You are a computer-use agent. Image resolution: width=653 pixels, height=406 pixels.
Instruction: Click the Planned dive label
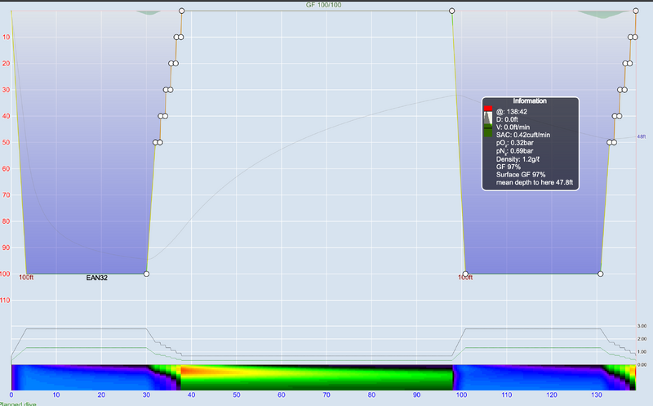(x=18, y=404)
